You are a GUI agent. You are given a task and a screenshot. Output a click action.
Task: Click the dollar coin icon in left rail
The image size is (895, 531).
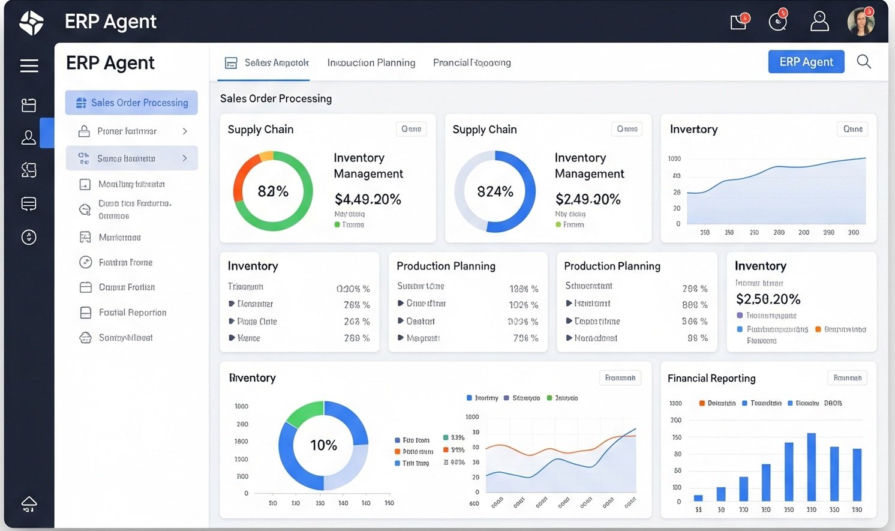click(x=29, y=237)
